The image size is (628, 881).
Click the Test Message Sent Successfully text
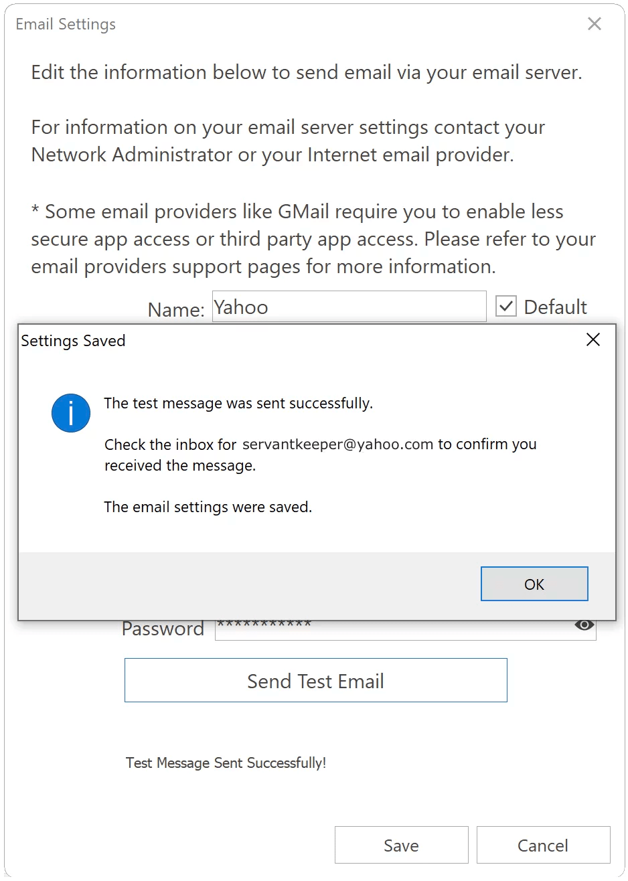click(226, 763)
